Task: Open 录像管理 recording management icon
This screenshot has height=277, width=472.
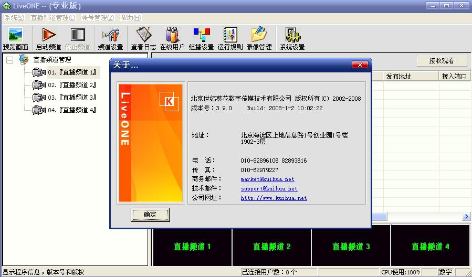Action: click(259, 35)
